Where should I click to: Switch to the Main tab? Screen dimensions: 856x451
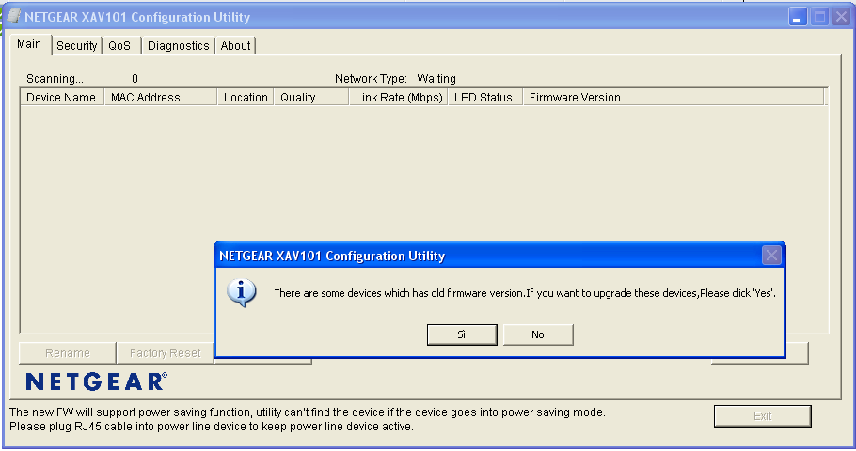click(30, 44)
